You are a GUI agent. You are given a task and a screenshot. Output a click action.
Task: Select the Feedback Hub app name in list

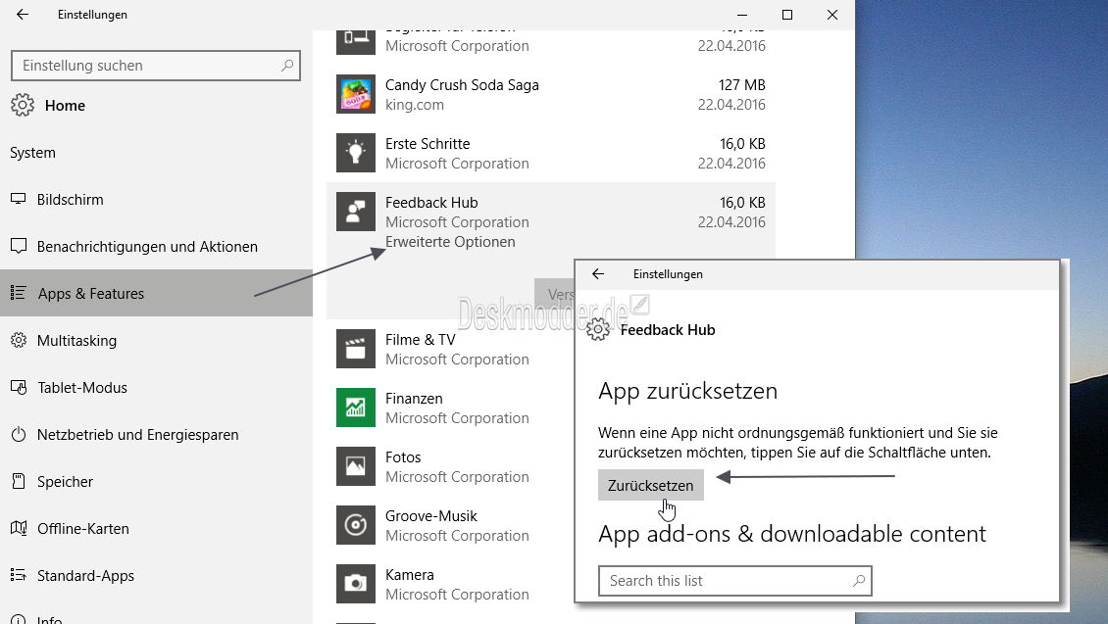pyautogui.click(x=431, y=203)
